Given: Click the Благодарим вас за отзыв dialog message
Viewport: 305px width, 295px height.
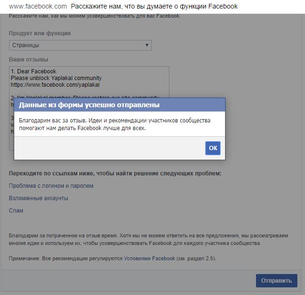Looking at the screenshot, I should 115,124.
